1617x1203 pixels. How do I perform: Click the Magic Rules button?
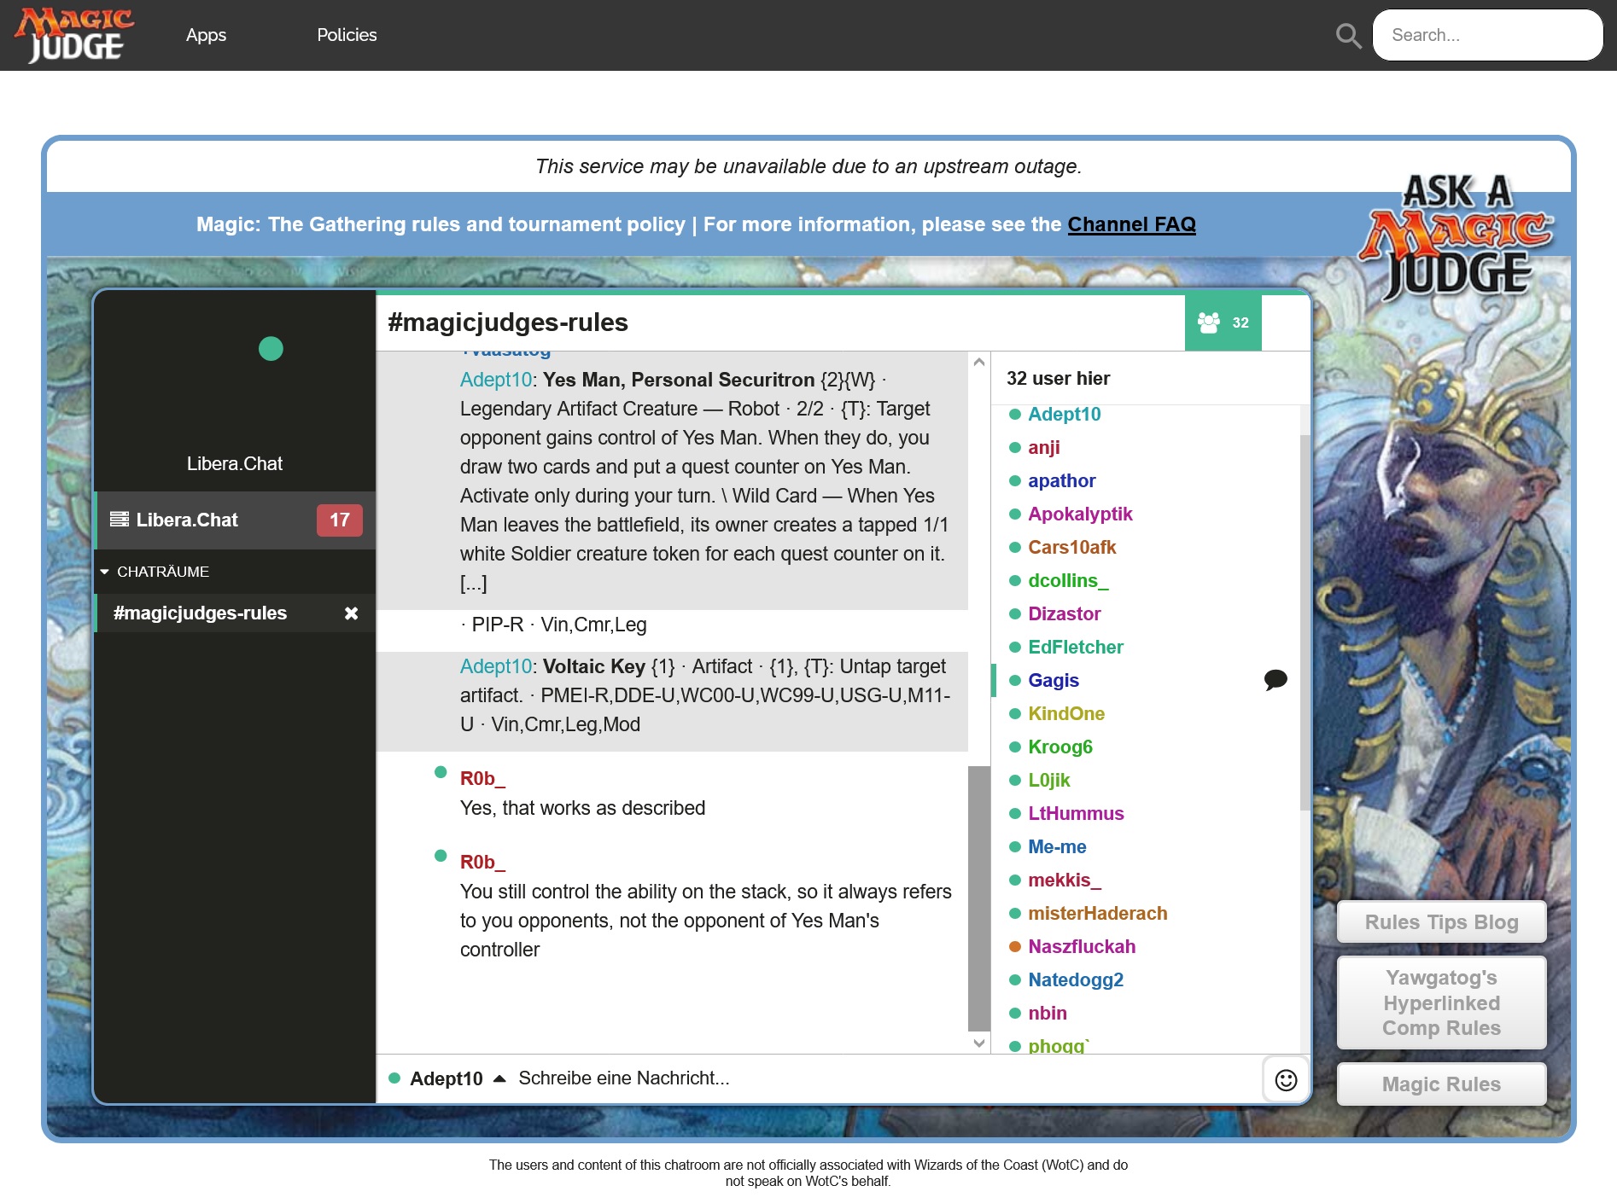coord(1441,1084)
